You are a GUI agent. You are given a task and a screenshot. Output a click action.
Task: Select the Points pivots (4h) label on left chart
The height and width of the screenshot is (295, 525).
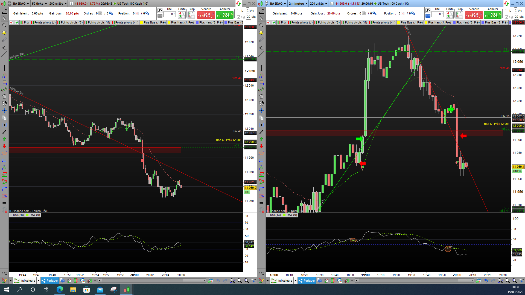126,22
